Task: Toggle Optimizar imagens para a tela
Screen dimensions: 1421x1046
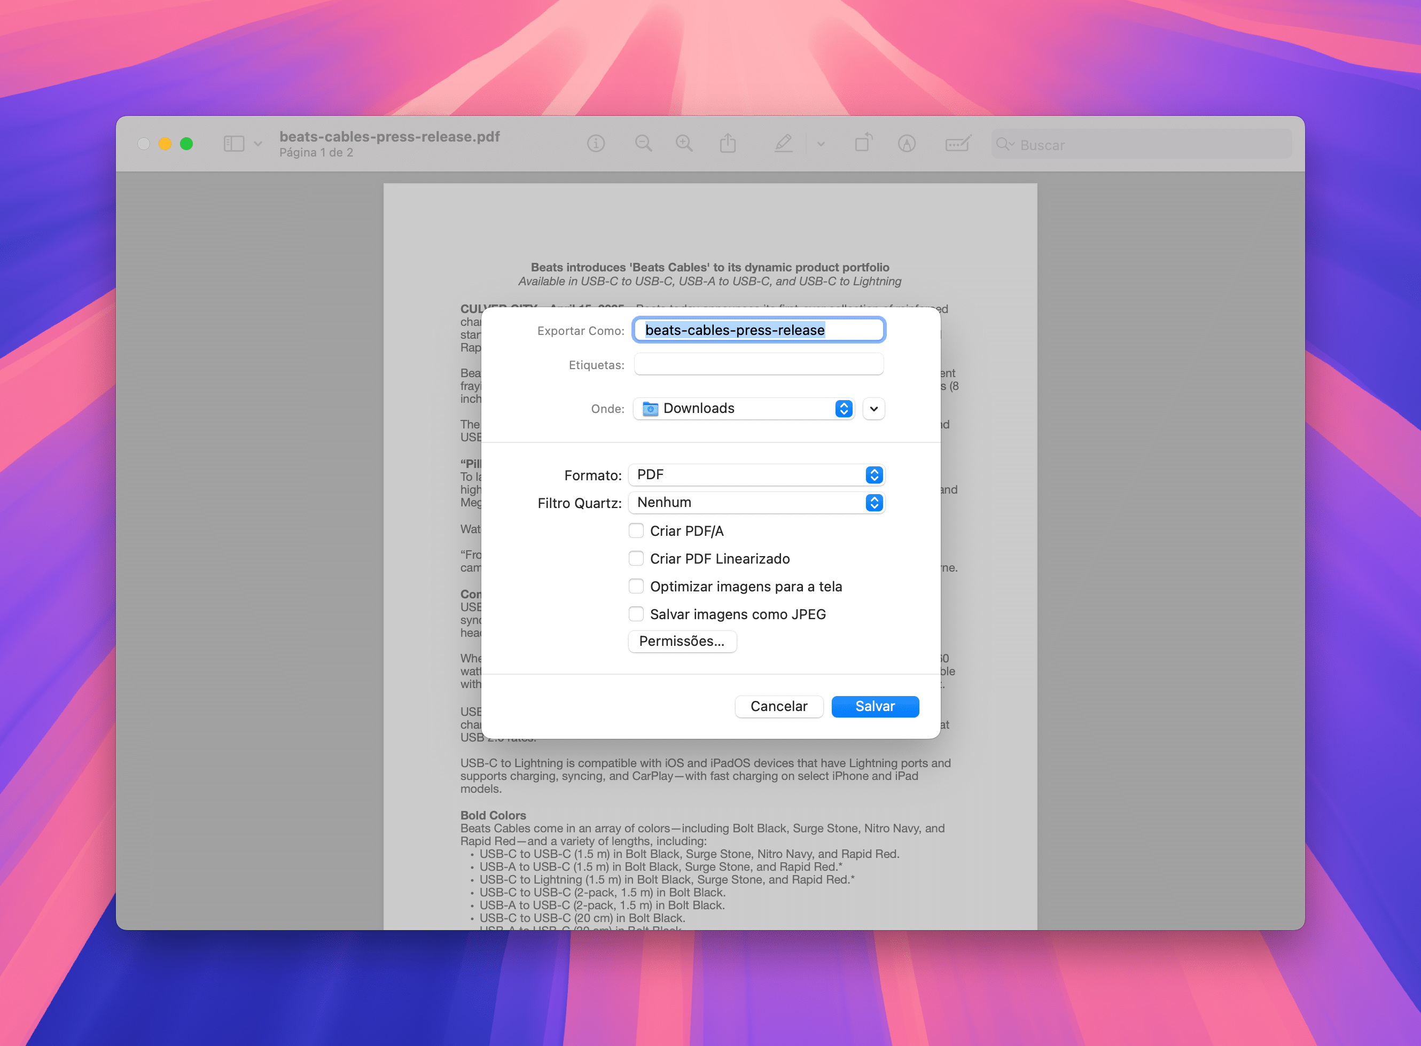Action: pos(636,587)
